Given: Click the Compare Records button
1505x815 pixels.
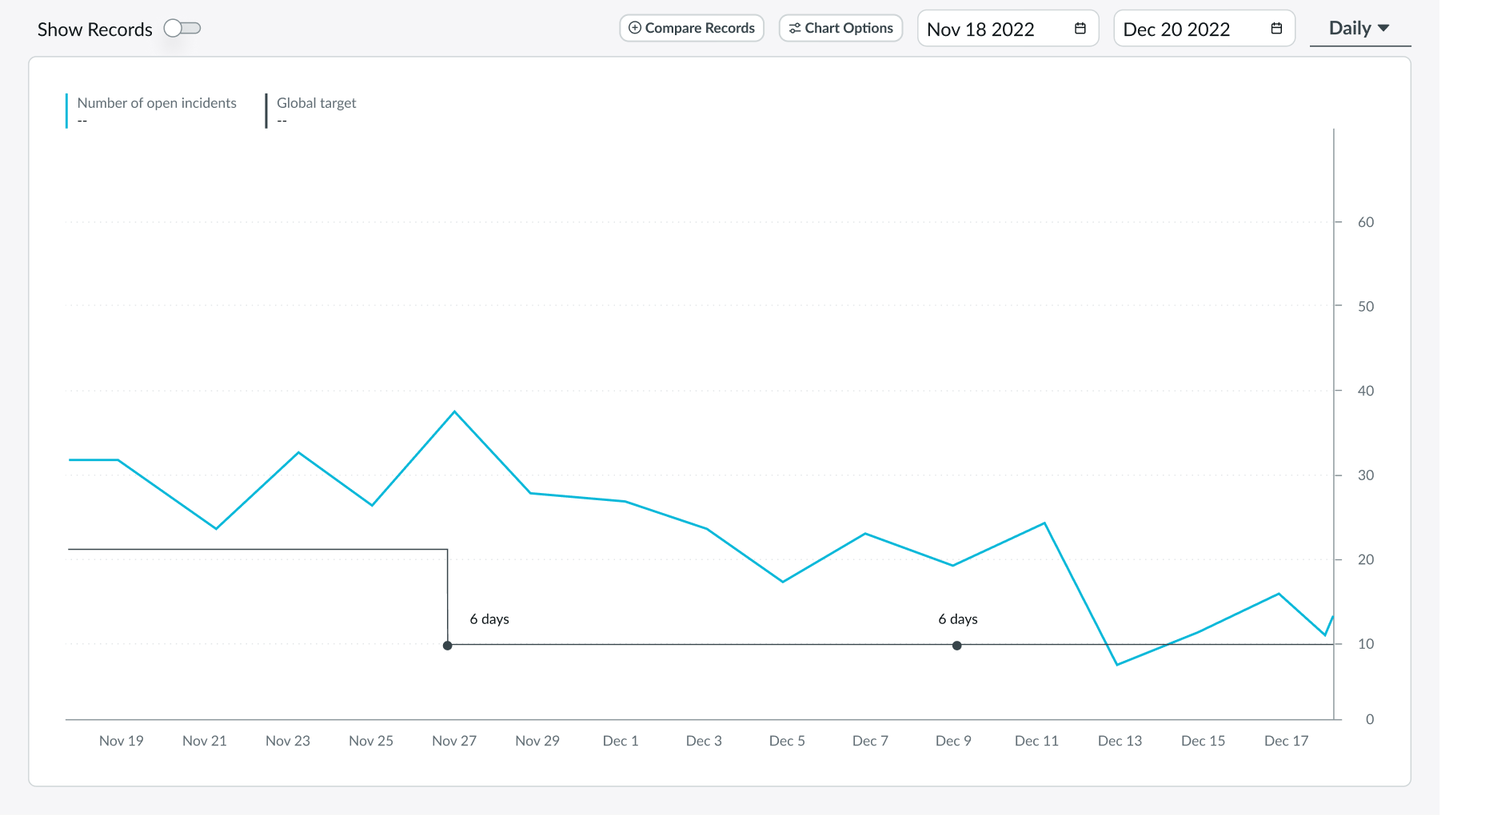Looking at the screenshot, I should (x=691, y=27).
